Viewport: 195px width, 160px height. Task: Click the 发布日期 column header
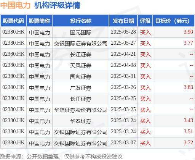pos(123,21)
